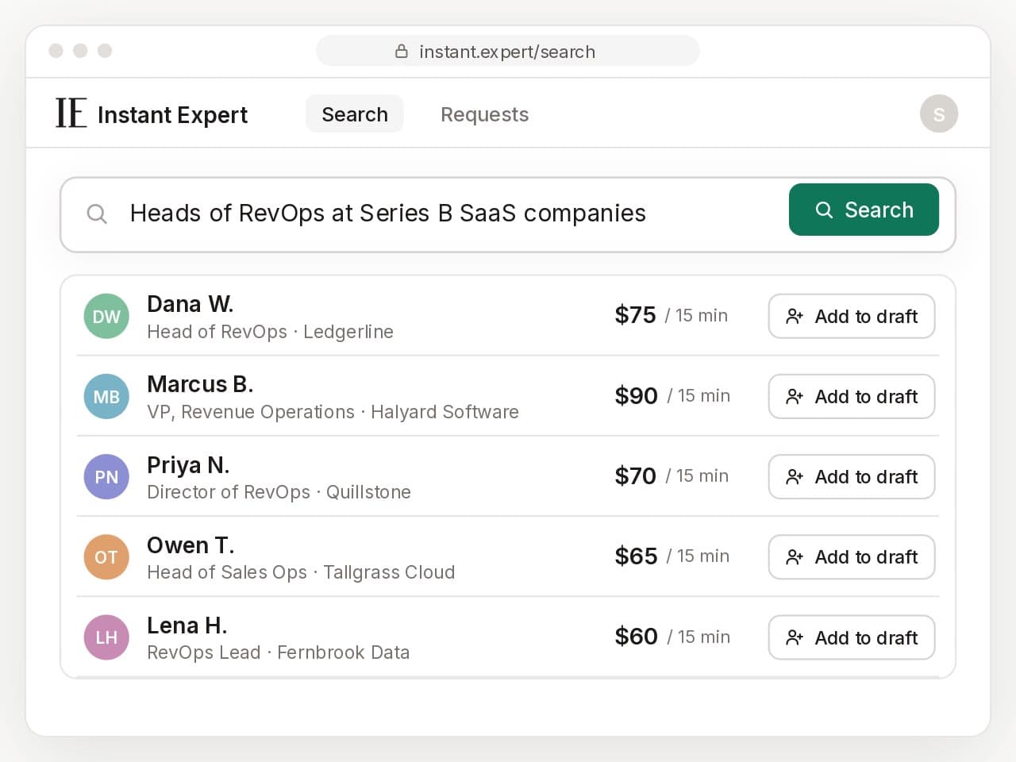Select the name Marcus B.
Image resolution: width=1016 pixels, height=762 pixels.
pyautogui.click(x=200, y=384)
